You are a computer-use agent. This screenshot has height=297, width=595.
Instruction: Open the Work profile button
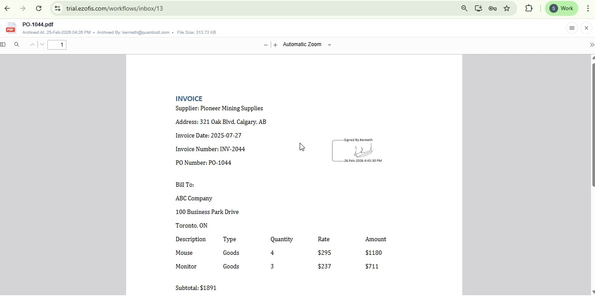(562, 8)
